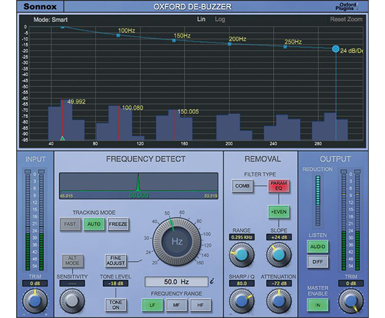The width and height of the screenshot is (385, 318).
Task: Enable FAST tracking mode
Action: [70, 224]
